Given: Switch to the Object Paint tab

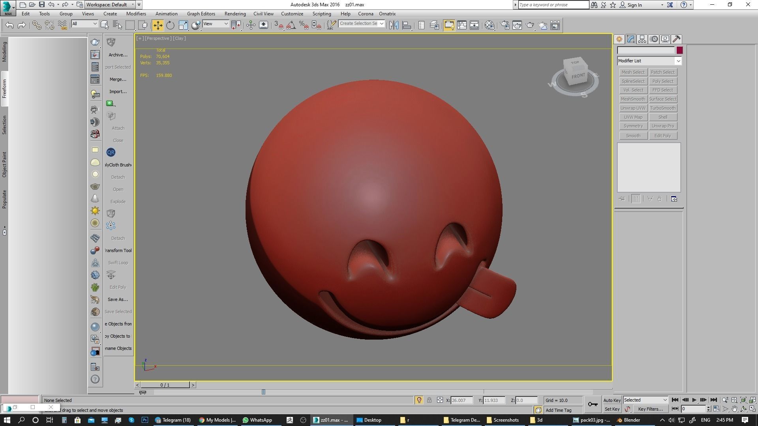Looking at the screenshot, I should pyautogui.click(x=4, y=164).
